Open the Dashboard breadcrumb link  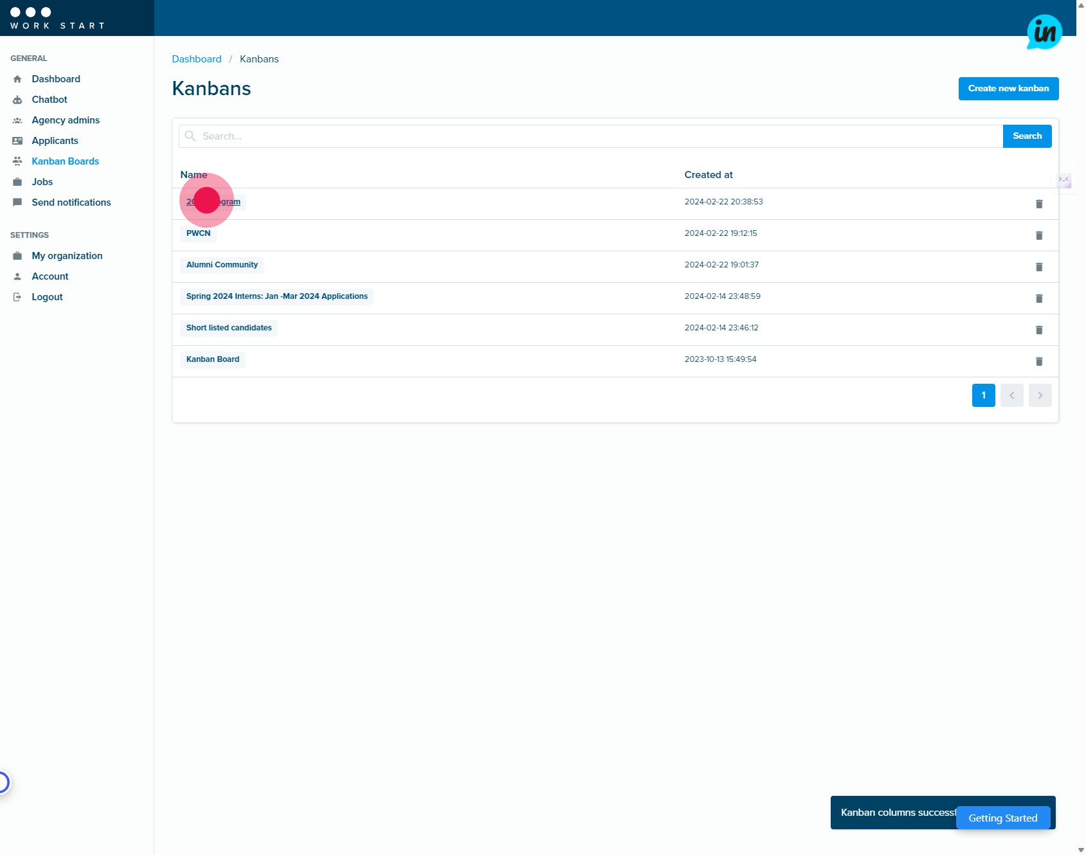coord(196,59)
